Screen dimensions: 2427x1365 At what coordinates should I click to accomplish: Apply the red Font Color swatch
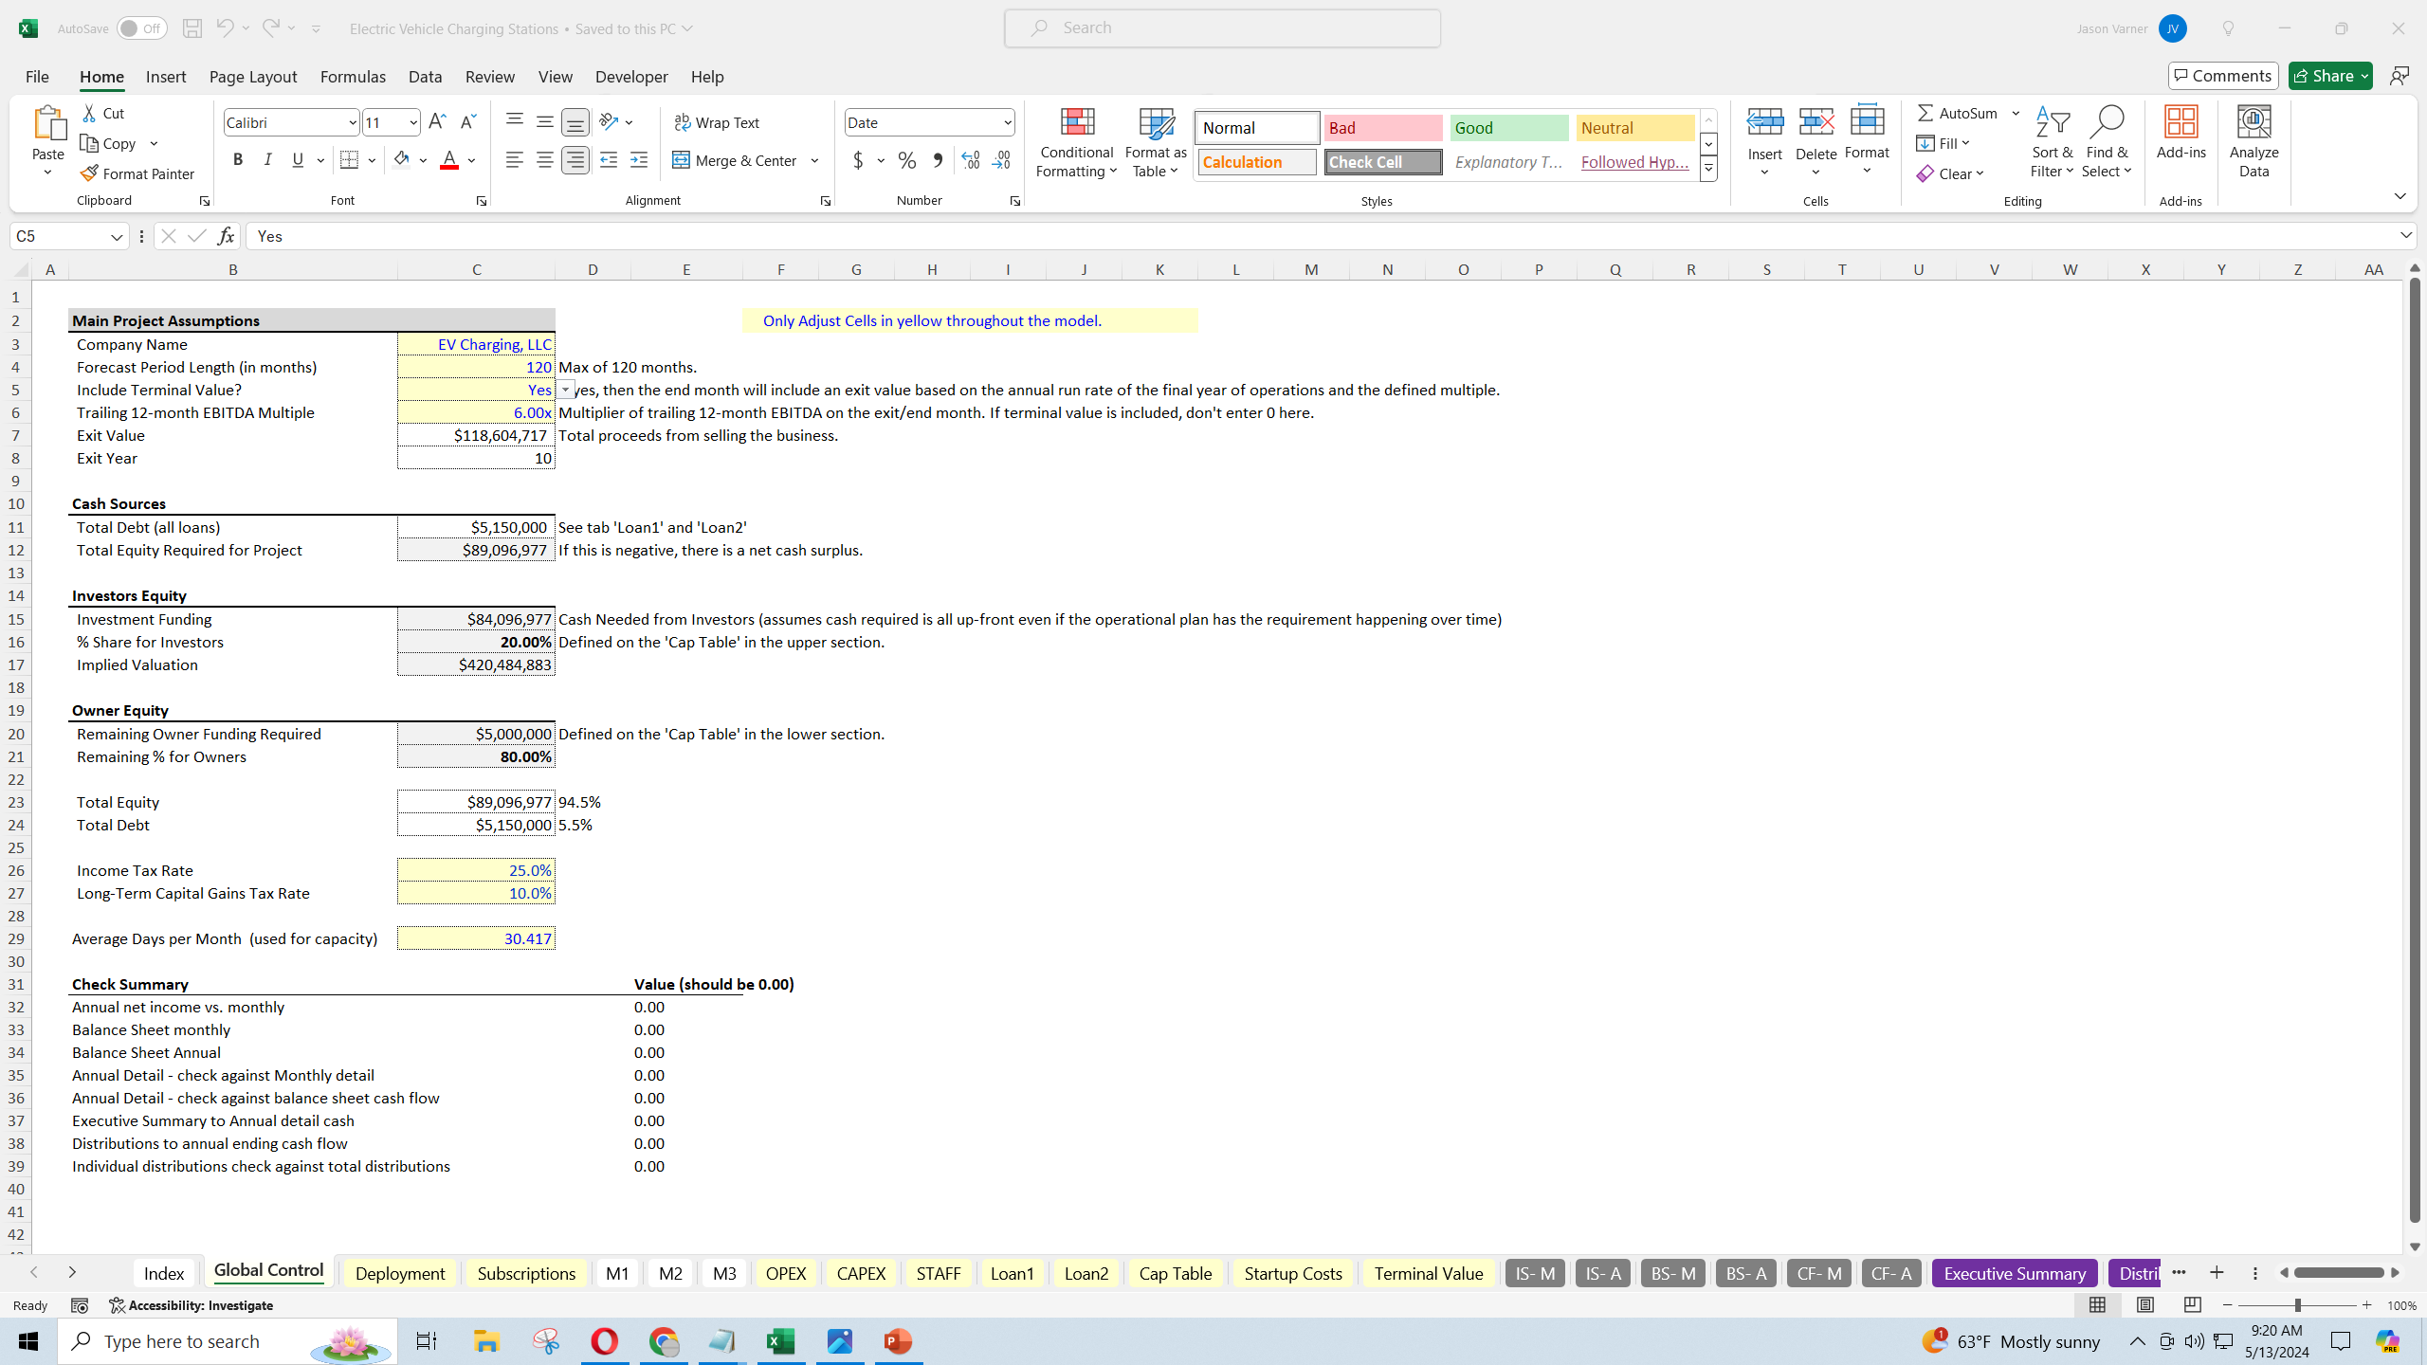tap(449, 160)
